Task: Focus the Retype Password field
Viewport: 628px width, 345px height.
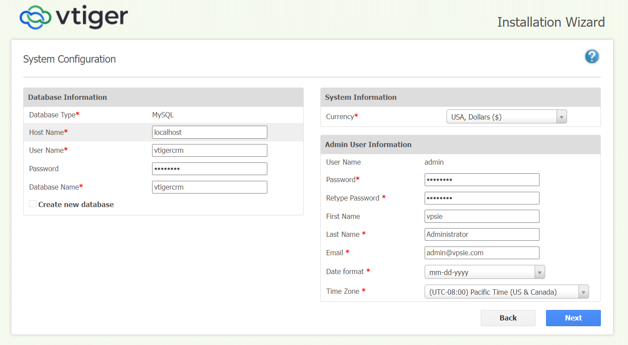Action: click(482, 198)
